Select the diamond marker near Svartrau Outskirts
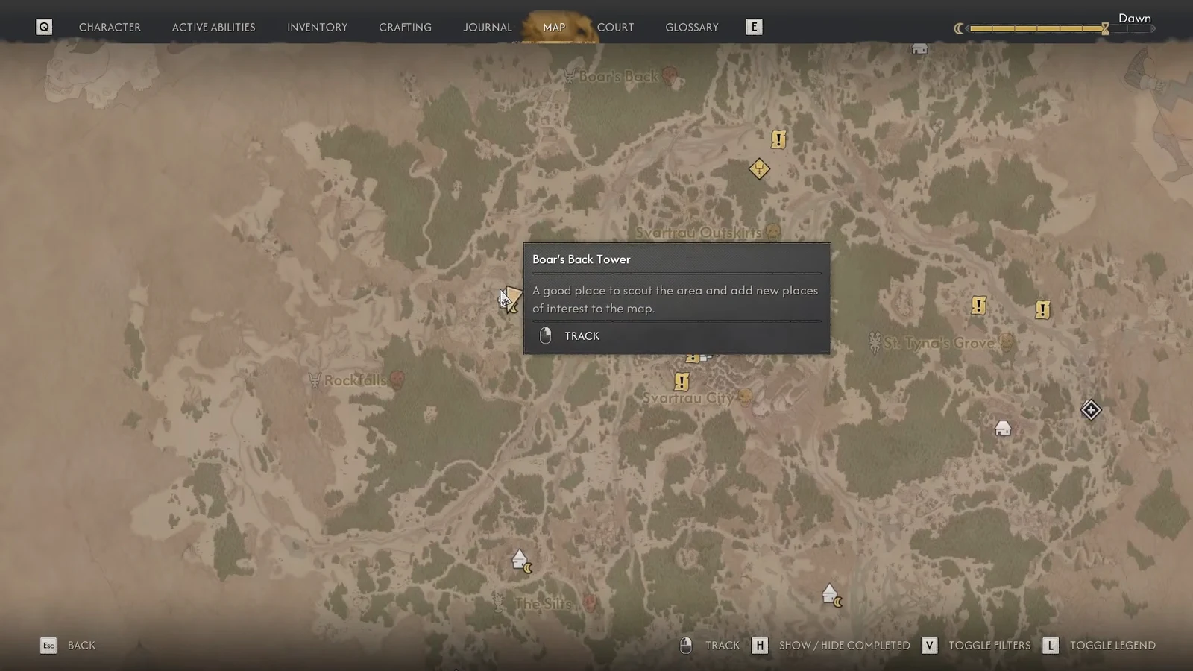 (x=759, y=169)
